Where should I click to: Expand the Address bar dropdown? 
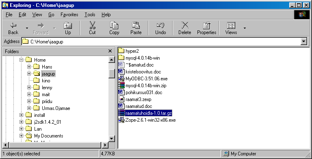point(303,42)
